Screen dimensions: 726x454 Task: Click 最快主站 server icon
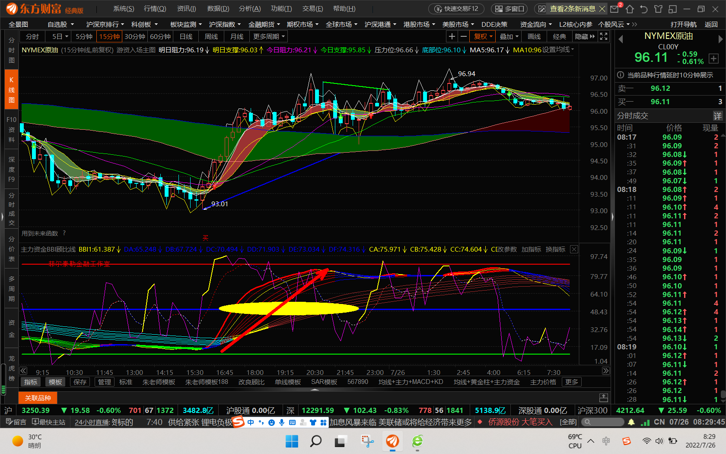[x=49, y=422]
